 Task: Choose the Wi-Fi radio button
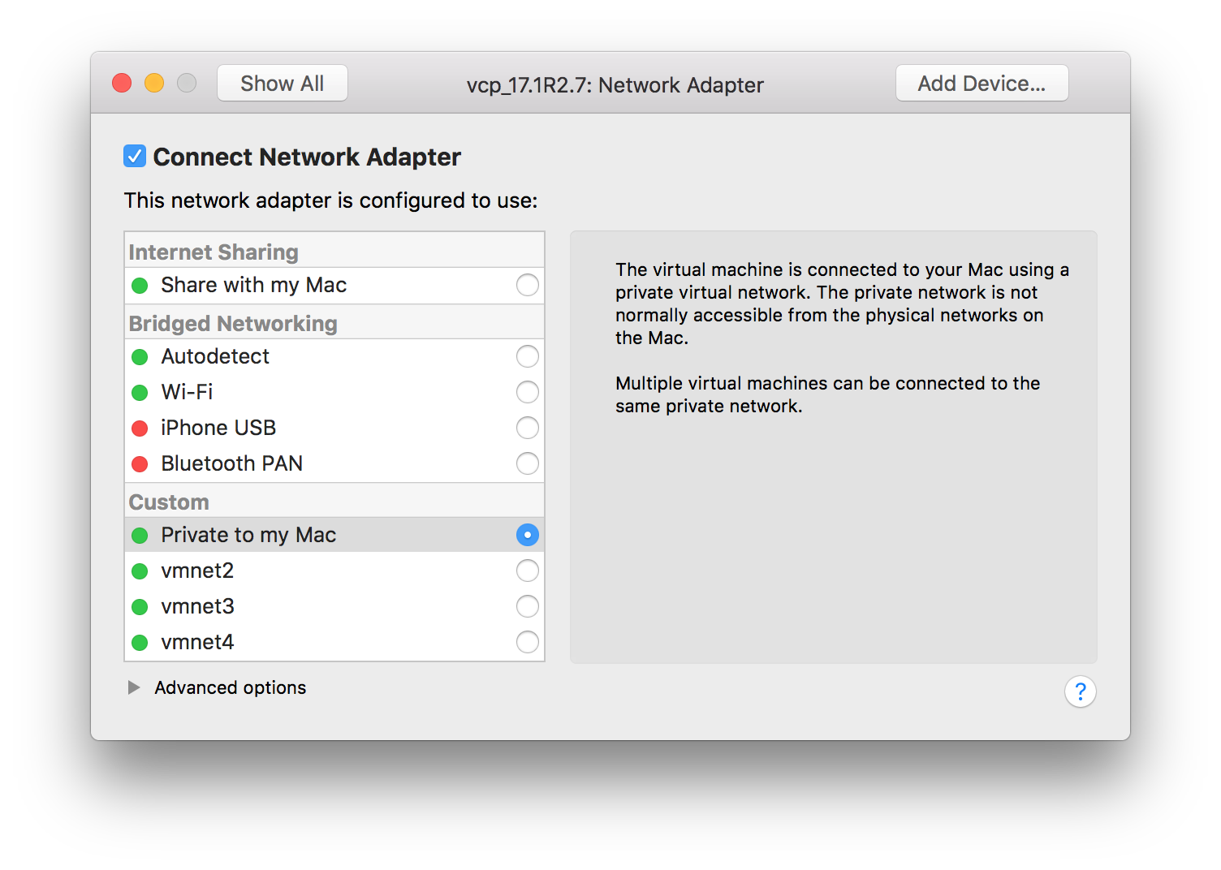[x=527, y=392]
